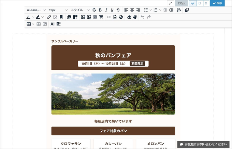The image size is (232, 149).
Task: Click the 毎朝店内で焼いています text
Action: [x=113, y=121]
